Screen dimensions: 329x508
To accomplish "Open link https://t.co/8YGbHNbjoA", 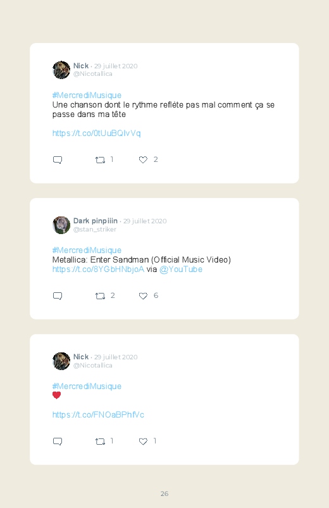I will click(x=98, y=269).
